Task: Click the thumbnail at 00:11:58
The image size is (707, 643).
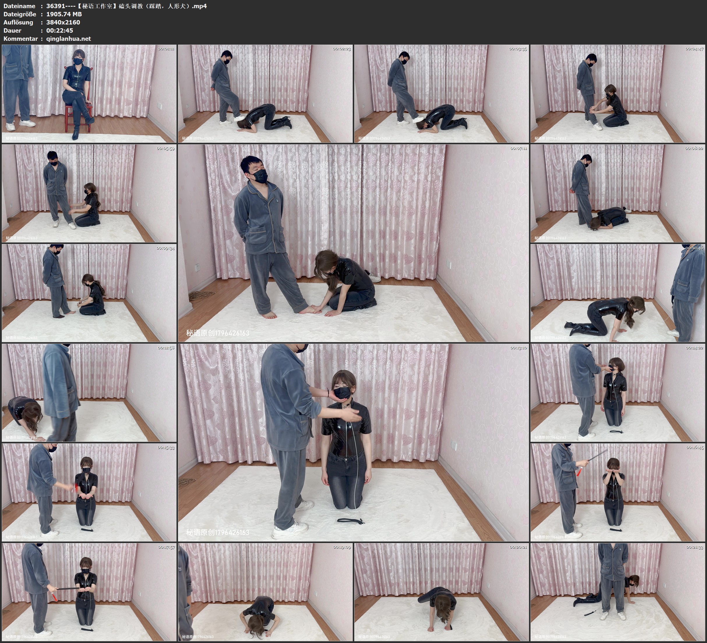Action: click(x=89, y=392)
